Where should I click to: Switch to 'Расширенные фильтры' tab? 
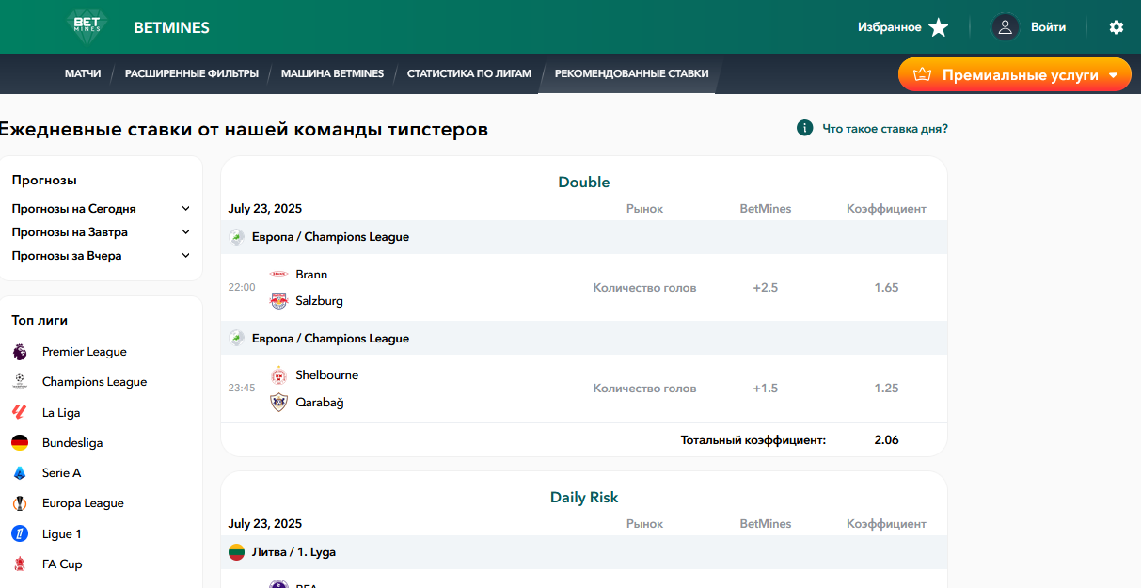point(192,73)
